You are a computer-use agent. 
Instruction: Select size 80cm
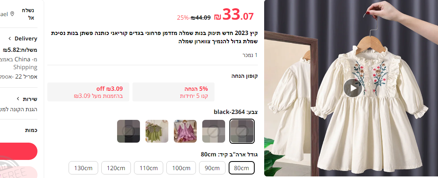[x=242, y=168]
